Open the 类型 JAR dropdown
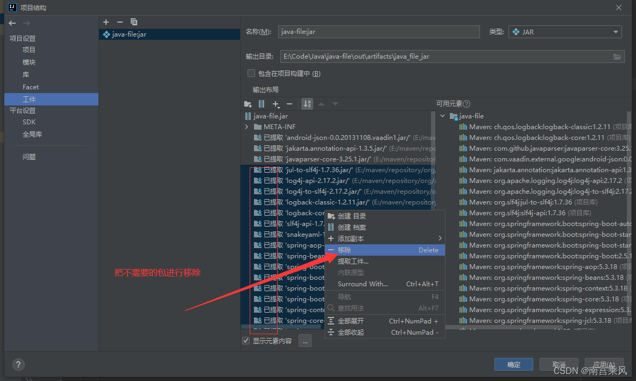This screenshot has height=381, width=636. coord(565,32)
